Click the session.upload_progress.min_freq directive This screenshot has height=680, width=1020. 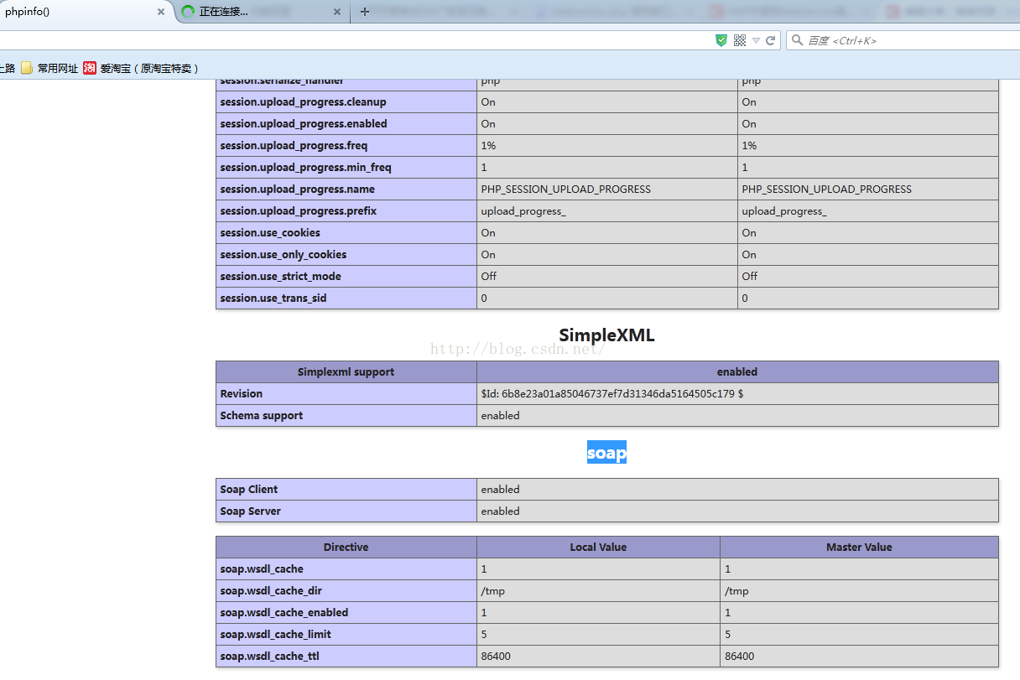[x=305, y=168]
